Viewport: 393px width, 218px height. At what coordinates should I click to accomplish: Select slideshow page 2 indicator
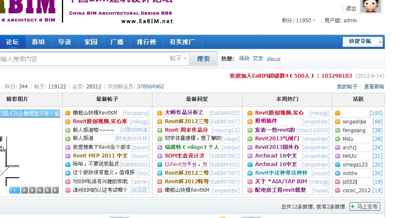pyautogui.click(x=24, y=190)
